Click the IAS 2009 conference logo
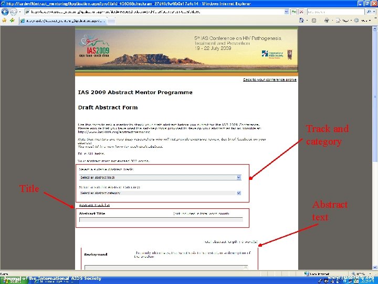This screenshot has width=378, height=284. pyautogui.click(x=94, y=46)
